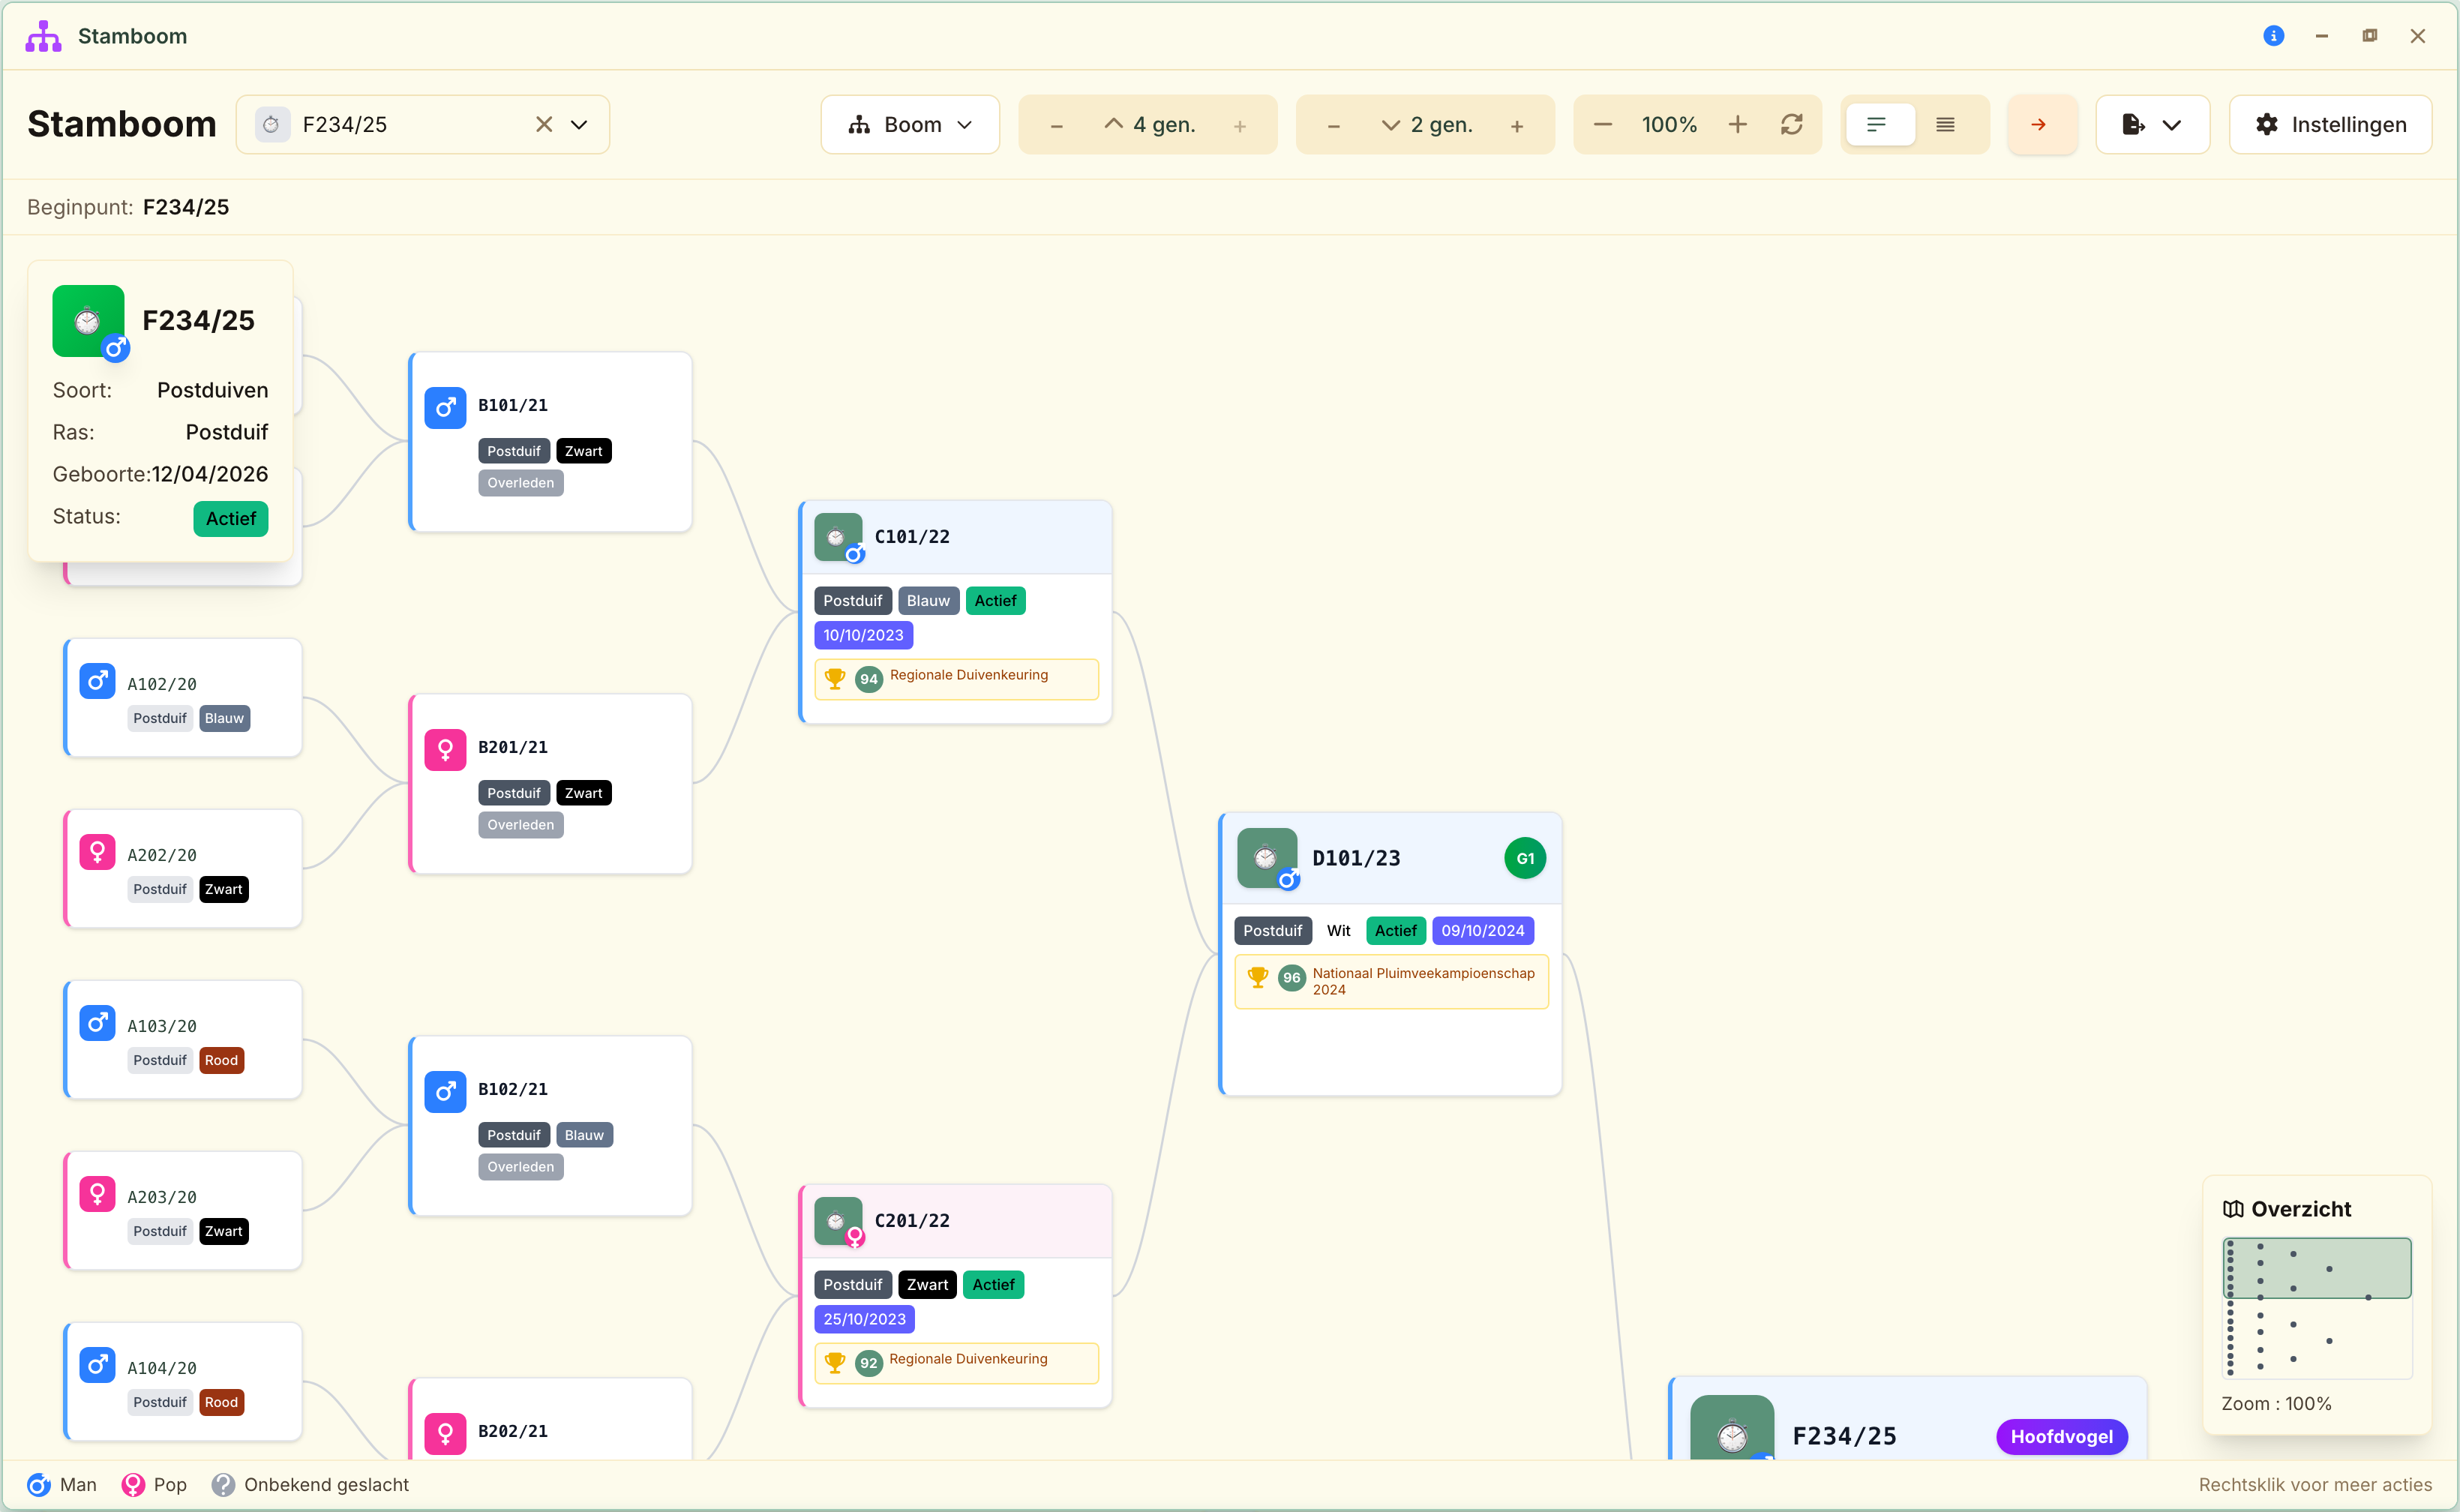Screen dimensions: 2460x1512
Task: Click the D101/23 bird avatar
Action: 1267,858
